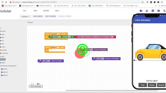This screenshot has width=166, height=93.
Task: Select the Logic blocks category
Action: point(2,34)
